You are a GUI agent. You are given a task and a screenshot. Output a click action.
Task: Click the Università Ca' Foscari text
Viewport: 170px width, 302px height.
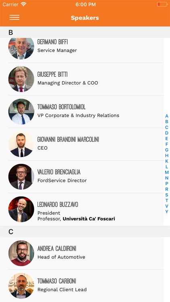click(89, 219)
